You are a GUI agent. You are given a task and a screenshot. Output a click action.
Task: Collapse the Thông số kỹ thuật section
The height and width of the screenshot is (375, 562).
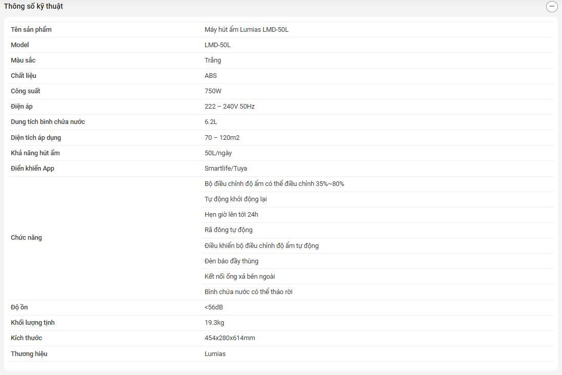pos(552,7)
